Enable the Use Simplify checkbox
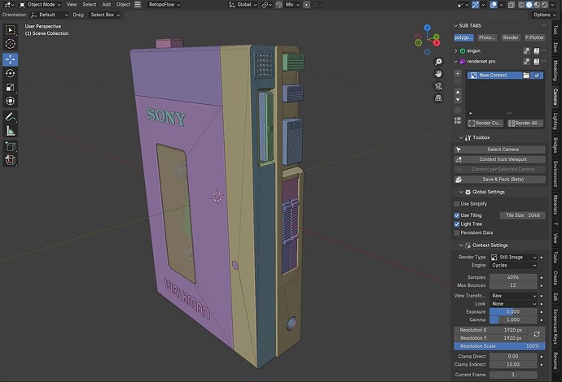 pyautogui.click(x=457, y=204)
